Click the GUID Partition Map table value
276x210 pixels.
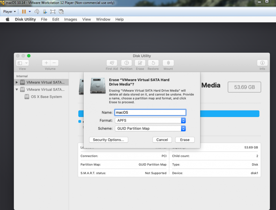(152, 165)
